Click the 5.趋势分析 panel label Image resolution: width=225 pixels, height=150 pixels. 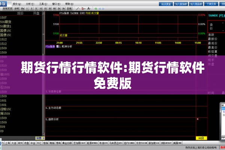coord(52,119)
